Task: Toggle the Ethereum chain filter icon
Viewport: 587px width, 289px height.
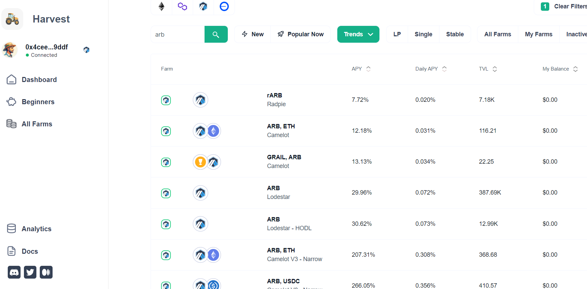Action: pyautogui.click(x=161, y=6)
